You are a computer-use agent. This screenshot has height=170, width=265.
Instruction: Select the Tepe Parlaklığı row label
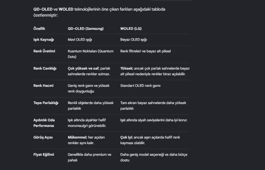(46, 103)
